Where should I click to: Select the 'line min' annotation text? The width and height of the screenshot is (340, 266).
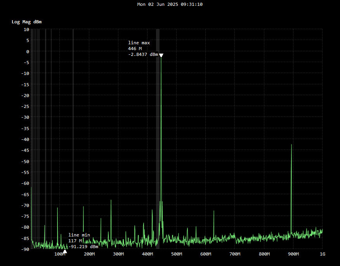79,235
